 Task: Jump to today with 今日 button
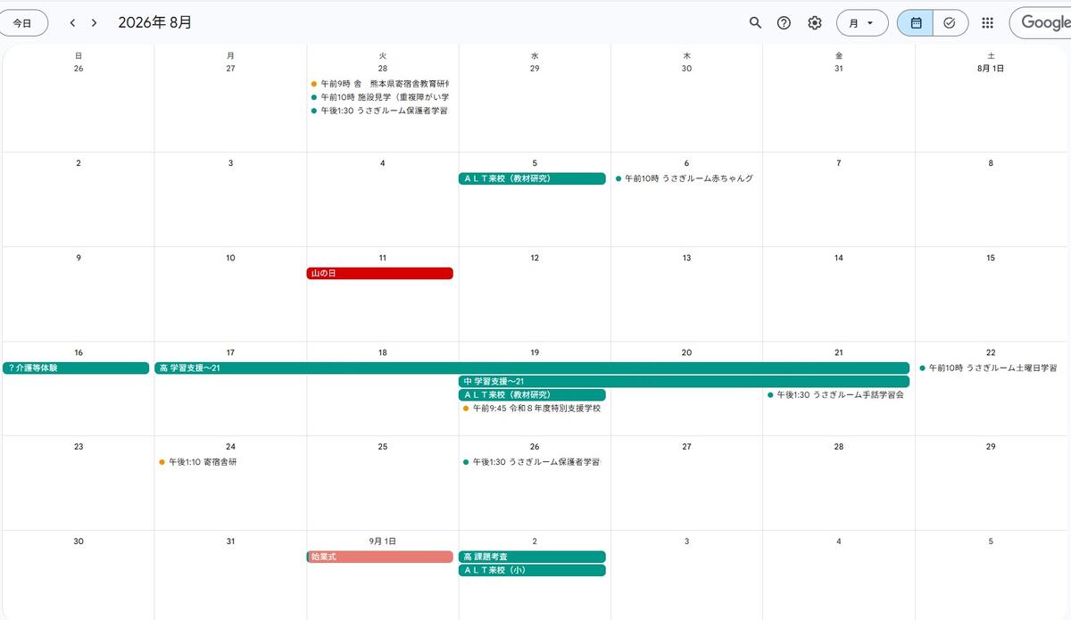point(22,23)
